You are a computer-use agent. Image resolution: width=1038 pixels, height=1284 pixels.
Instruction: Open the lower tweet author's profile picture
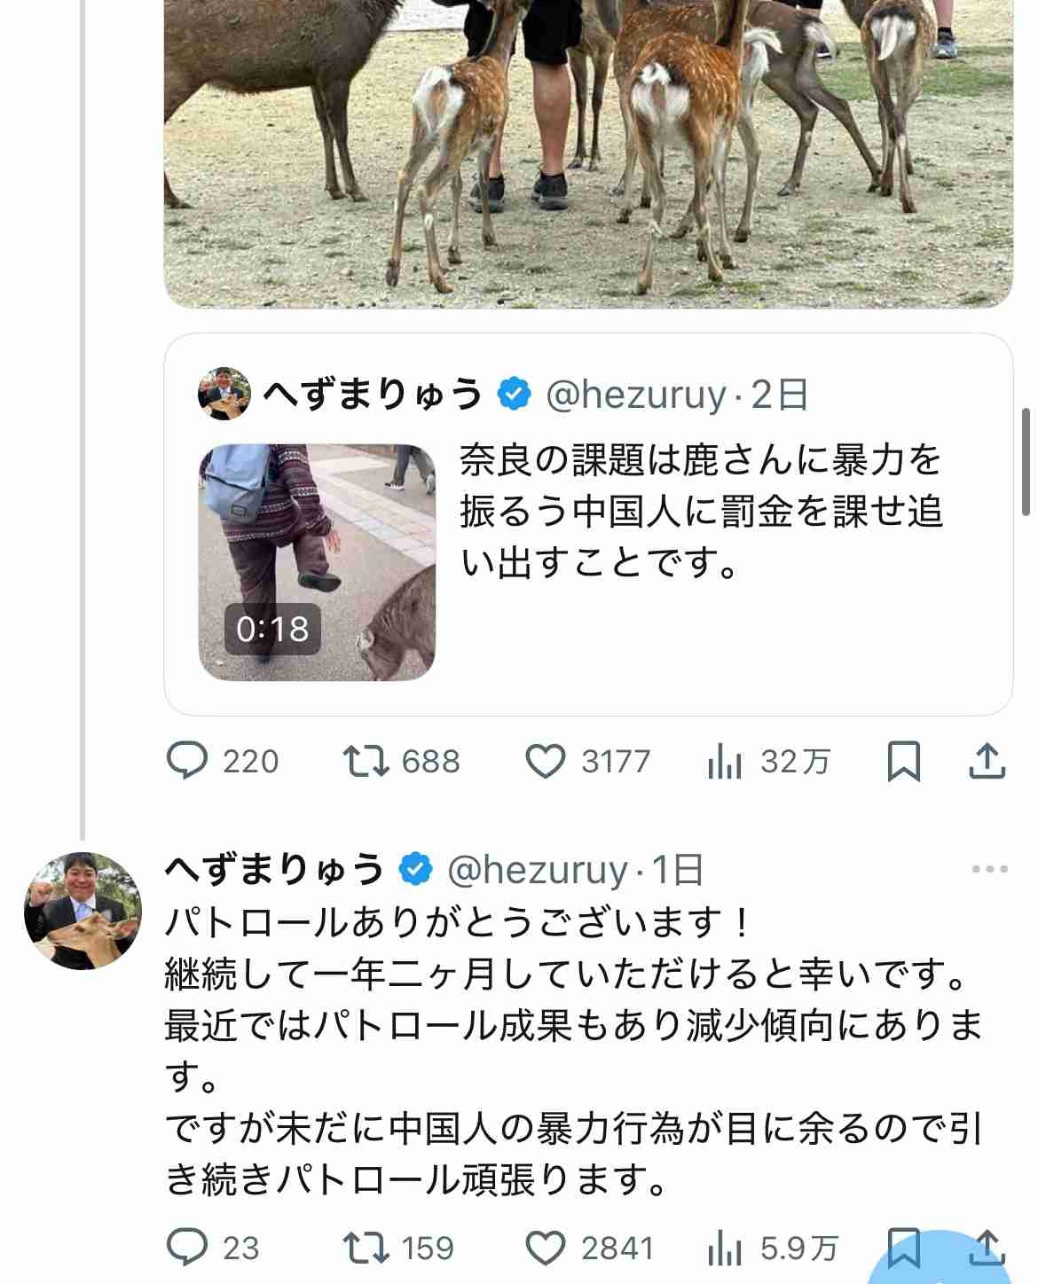click(x=83, y=911)
